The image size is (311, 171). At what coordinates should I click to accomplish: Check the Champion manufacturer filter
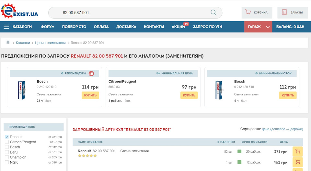click(x=7, y=157)
